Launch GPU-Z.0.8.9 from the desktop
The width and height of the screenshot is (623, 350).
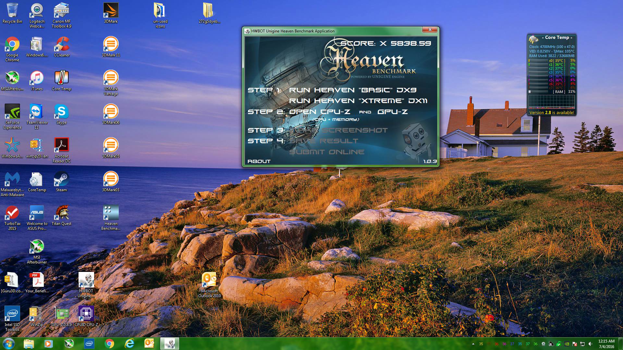tap(62, 317)
